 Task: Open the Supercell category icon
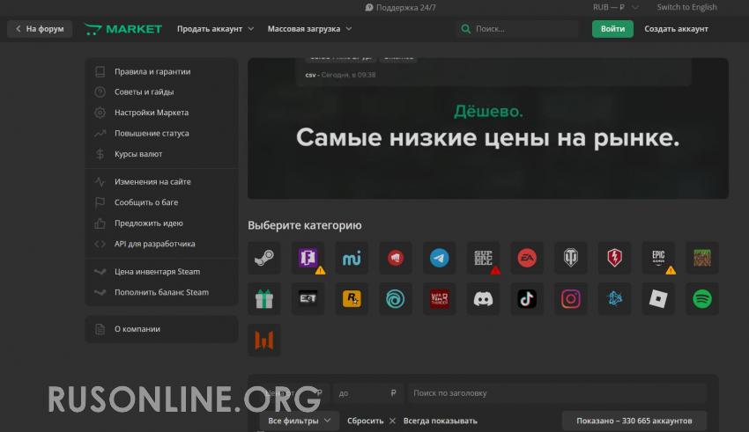point(484,258)
